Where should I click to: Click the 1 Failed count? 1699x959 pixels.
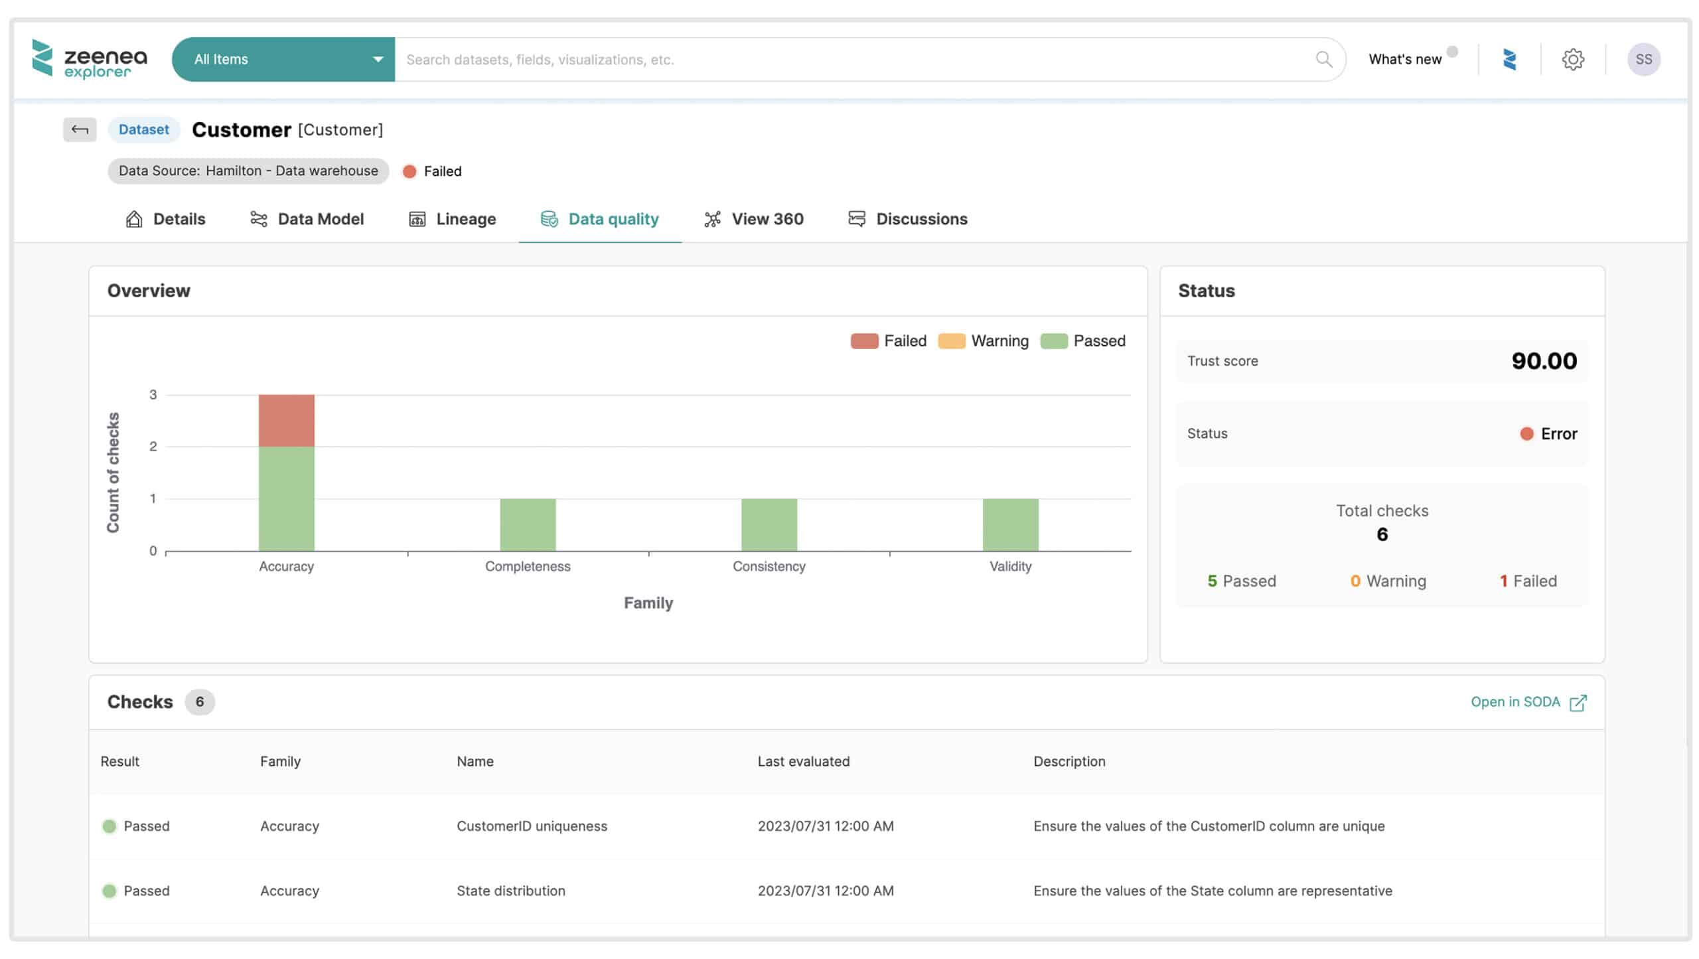click(1528, 581)
